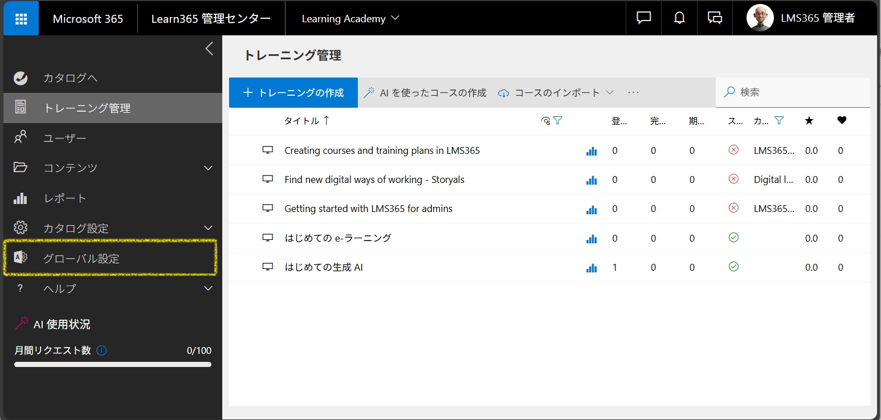881x420 pixels.
Task: Expand the ヘルプ submenu chevron
Action: tap(208, 289)
